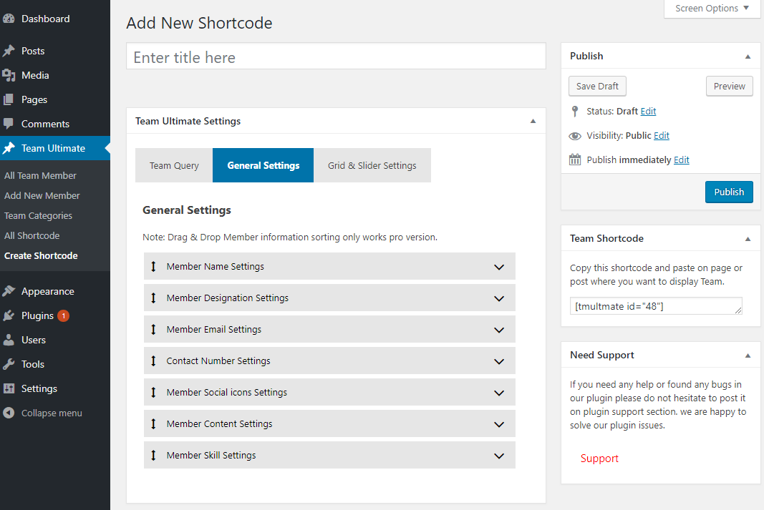Click the Status key icon in Publish

(x=575, y=112)
